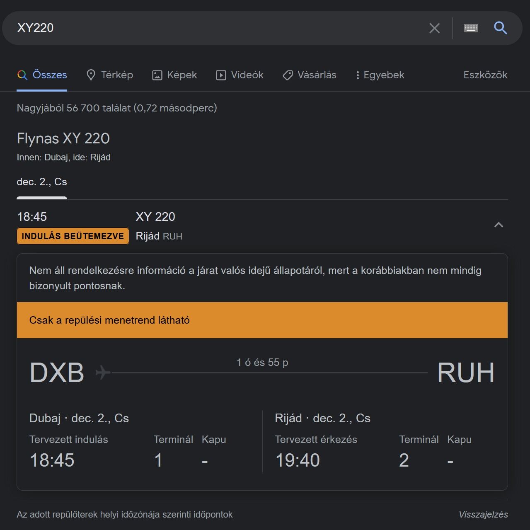Screen dimensions: 530x530
Task: Click the planned departure time 18:45 under Tervezett indulás
Action: coord(52,460)
